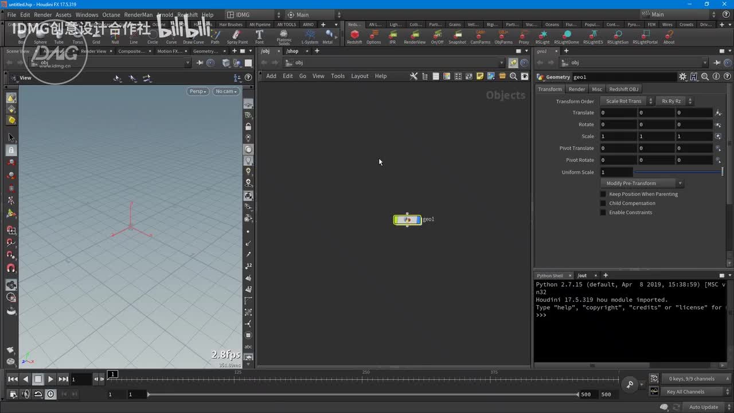Image resolution: width=734 pixels, height=413 pixels.
Task: Open the RenderView shelf tool
Action: [x=415, y=36]
